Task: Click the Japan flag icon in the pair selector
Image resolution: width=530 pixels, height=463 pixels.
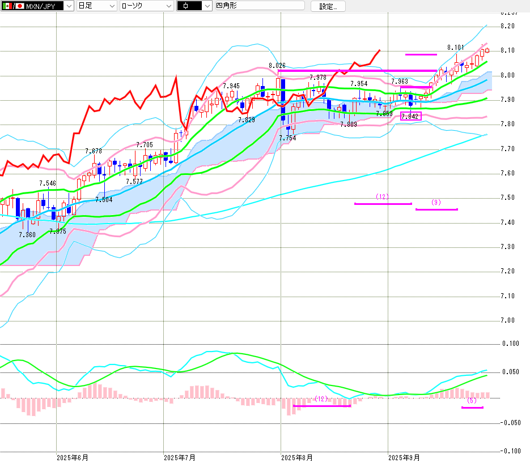Action: (x=19, y=6)
